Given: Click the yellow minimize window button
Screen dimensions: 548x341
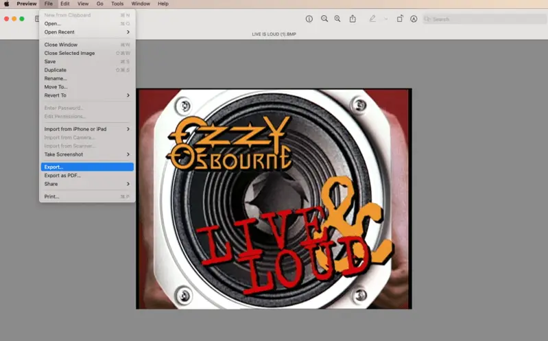Looking at the screenshot, I should tap(14, 19).
